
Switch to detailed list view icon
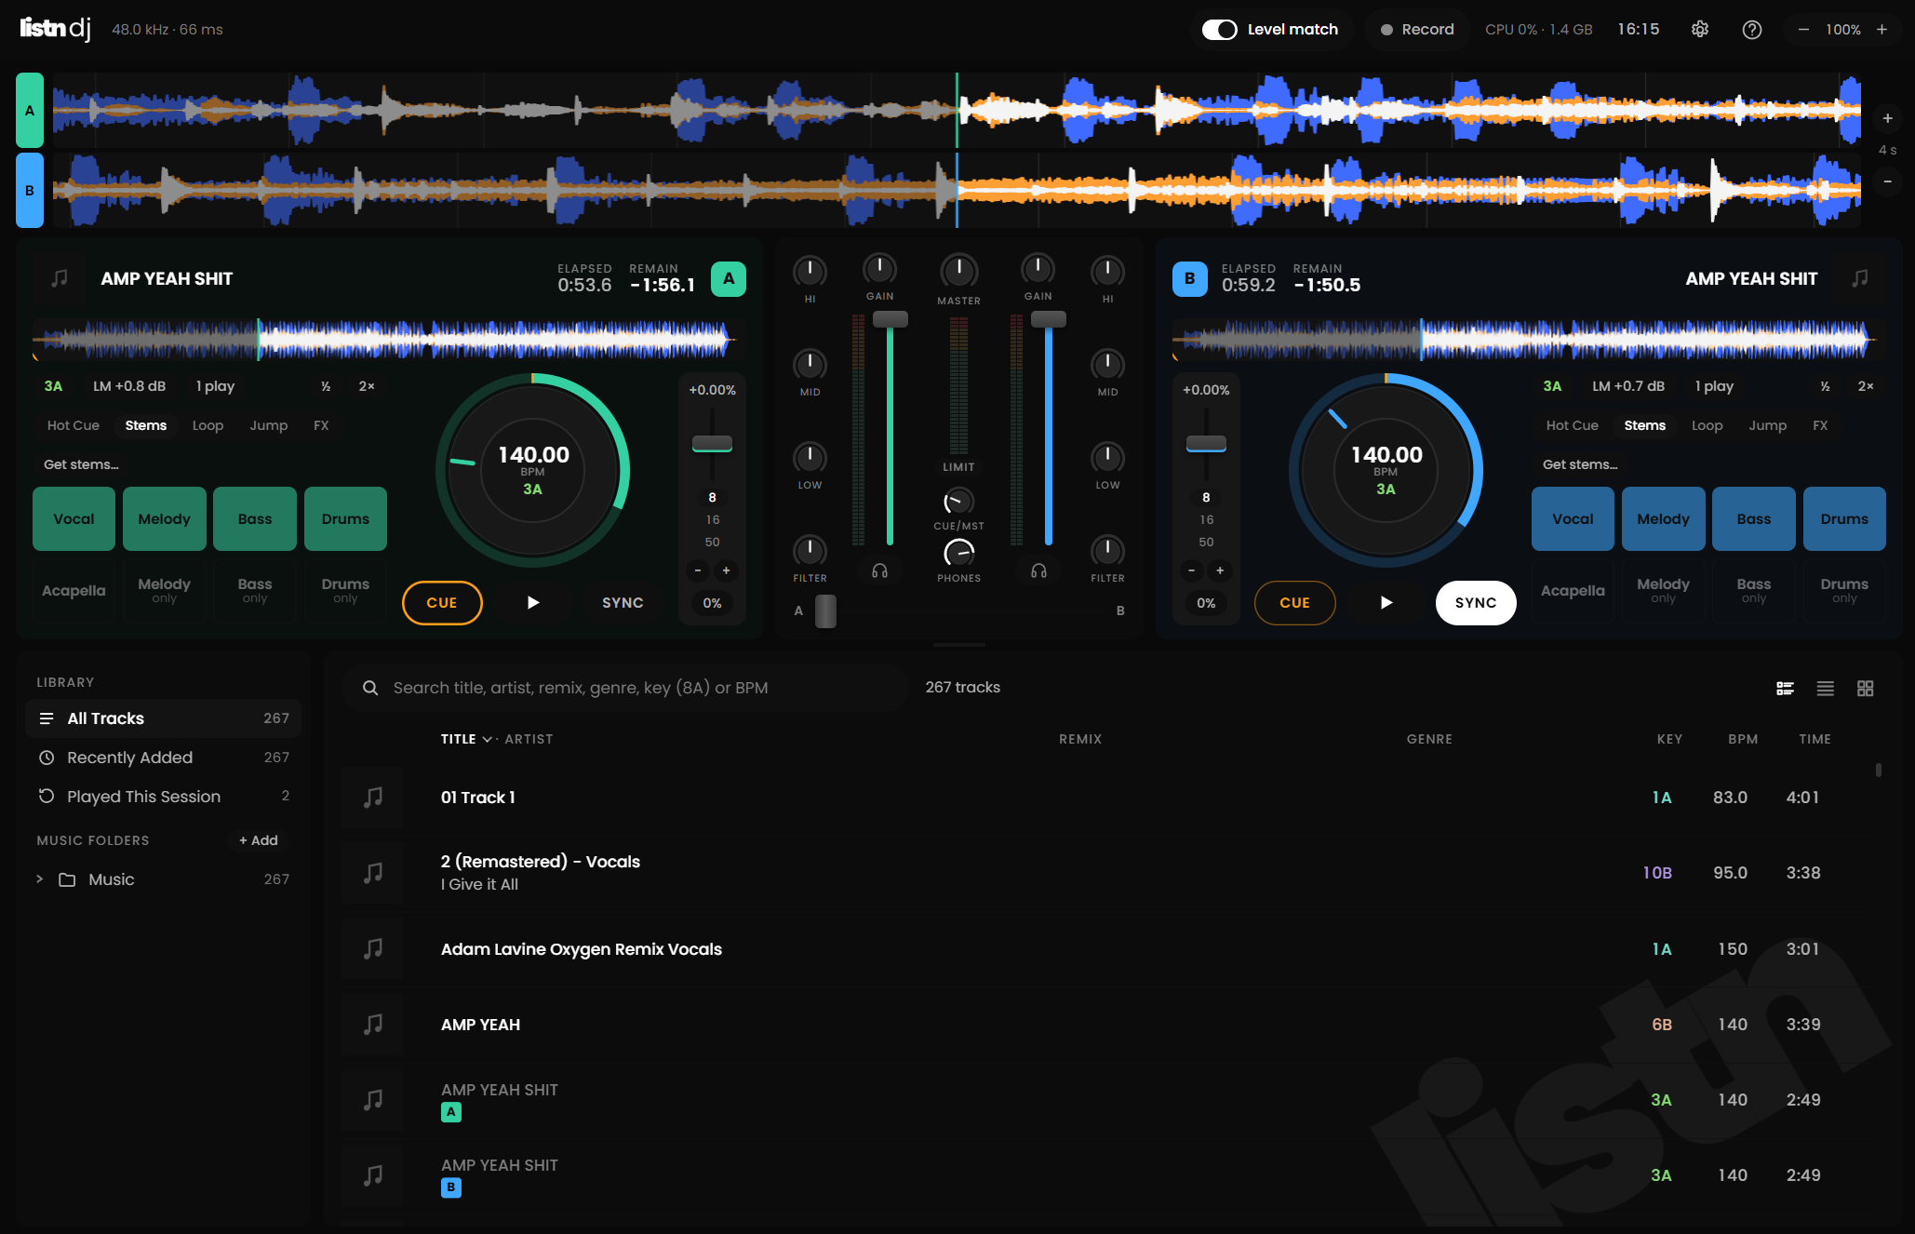(x=1785, y=689)
